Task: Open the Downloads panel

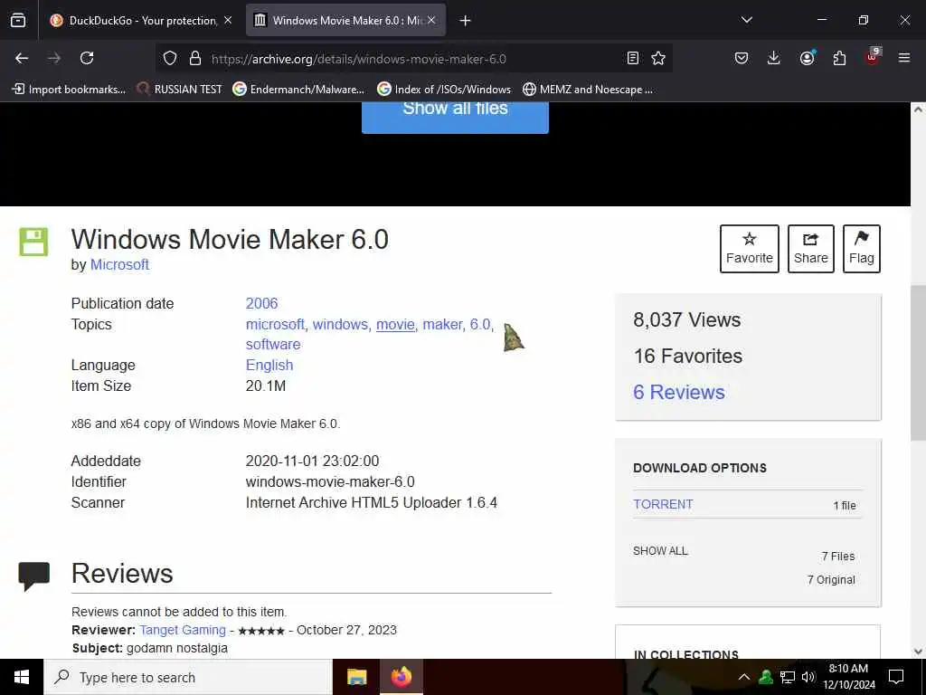Action: click(x=774, y=58)
